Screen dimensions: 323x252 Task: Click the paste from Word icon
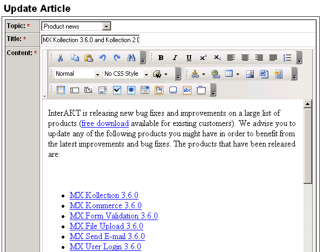click(x=264, y=74)
